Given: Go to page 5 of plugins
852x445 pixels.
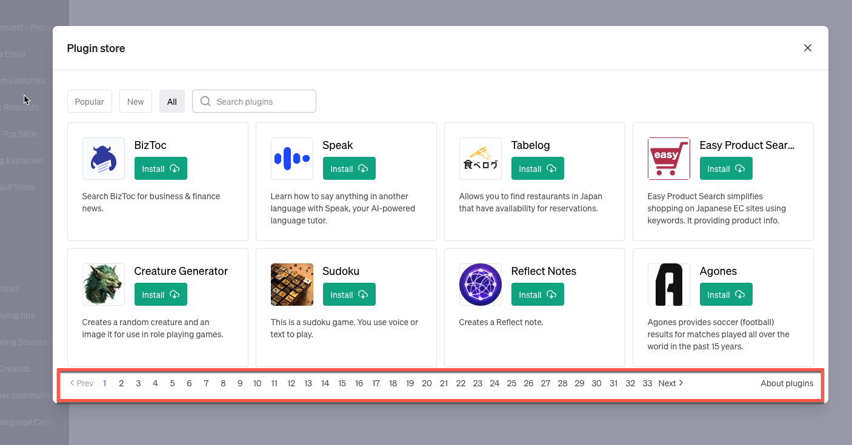Looking at the screenshot, I should point(172,383).
